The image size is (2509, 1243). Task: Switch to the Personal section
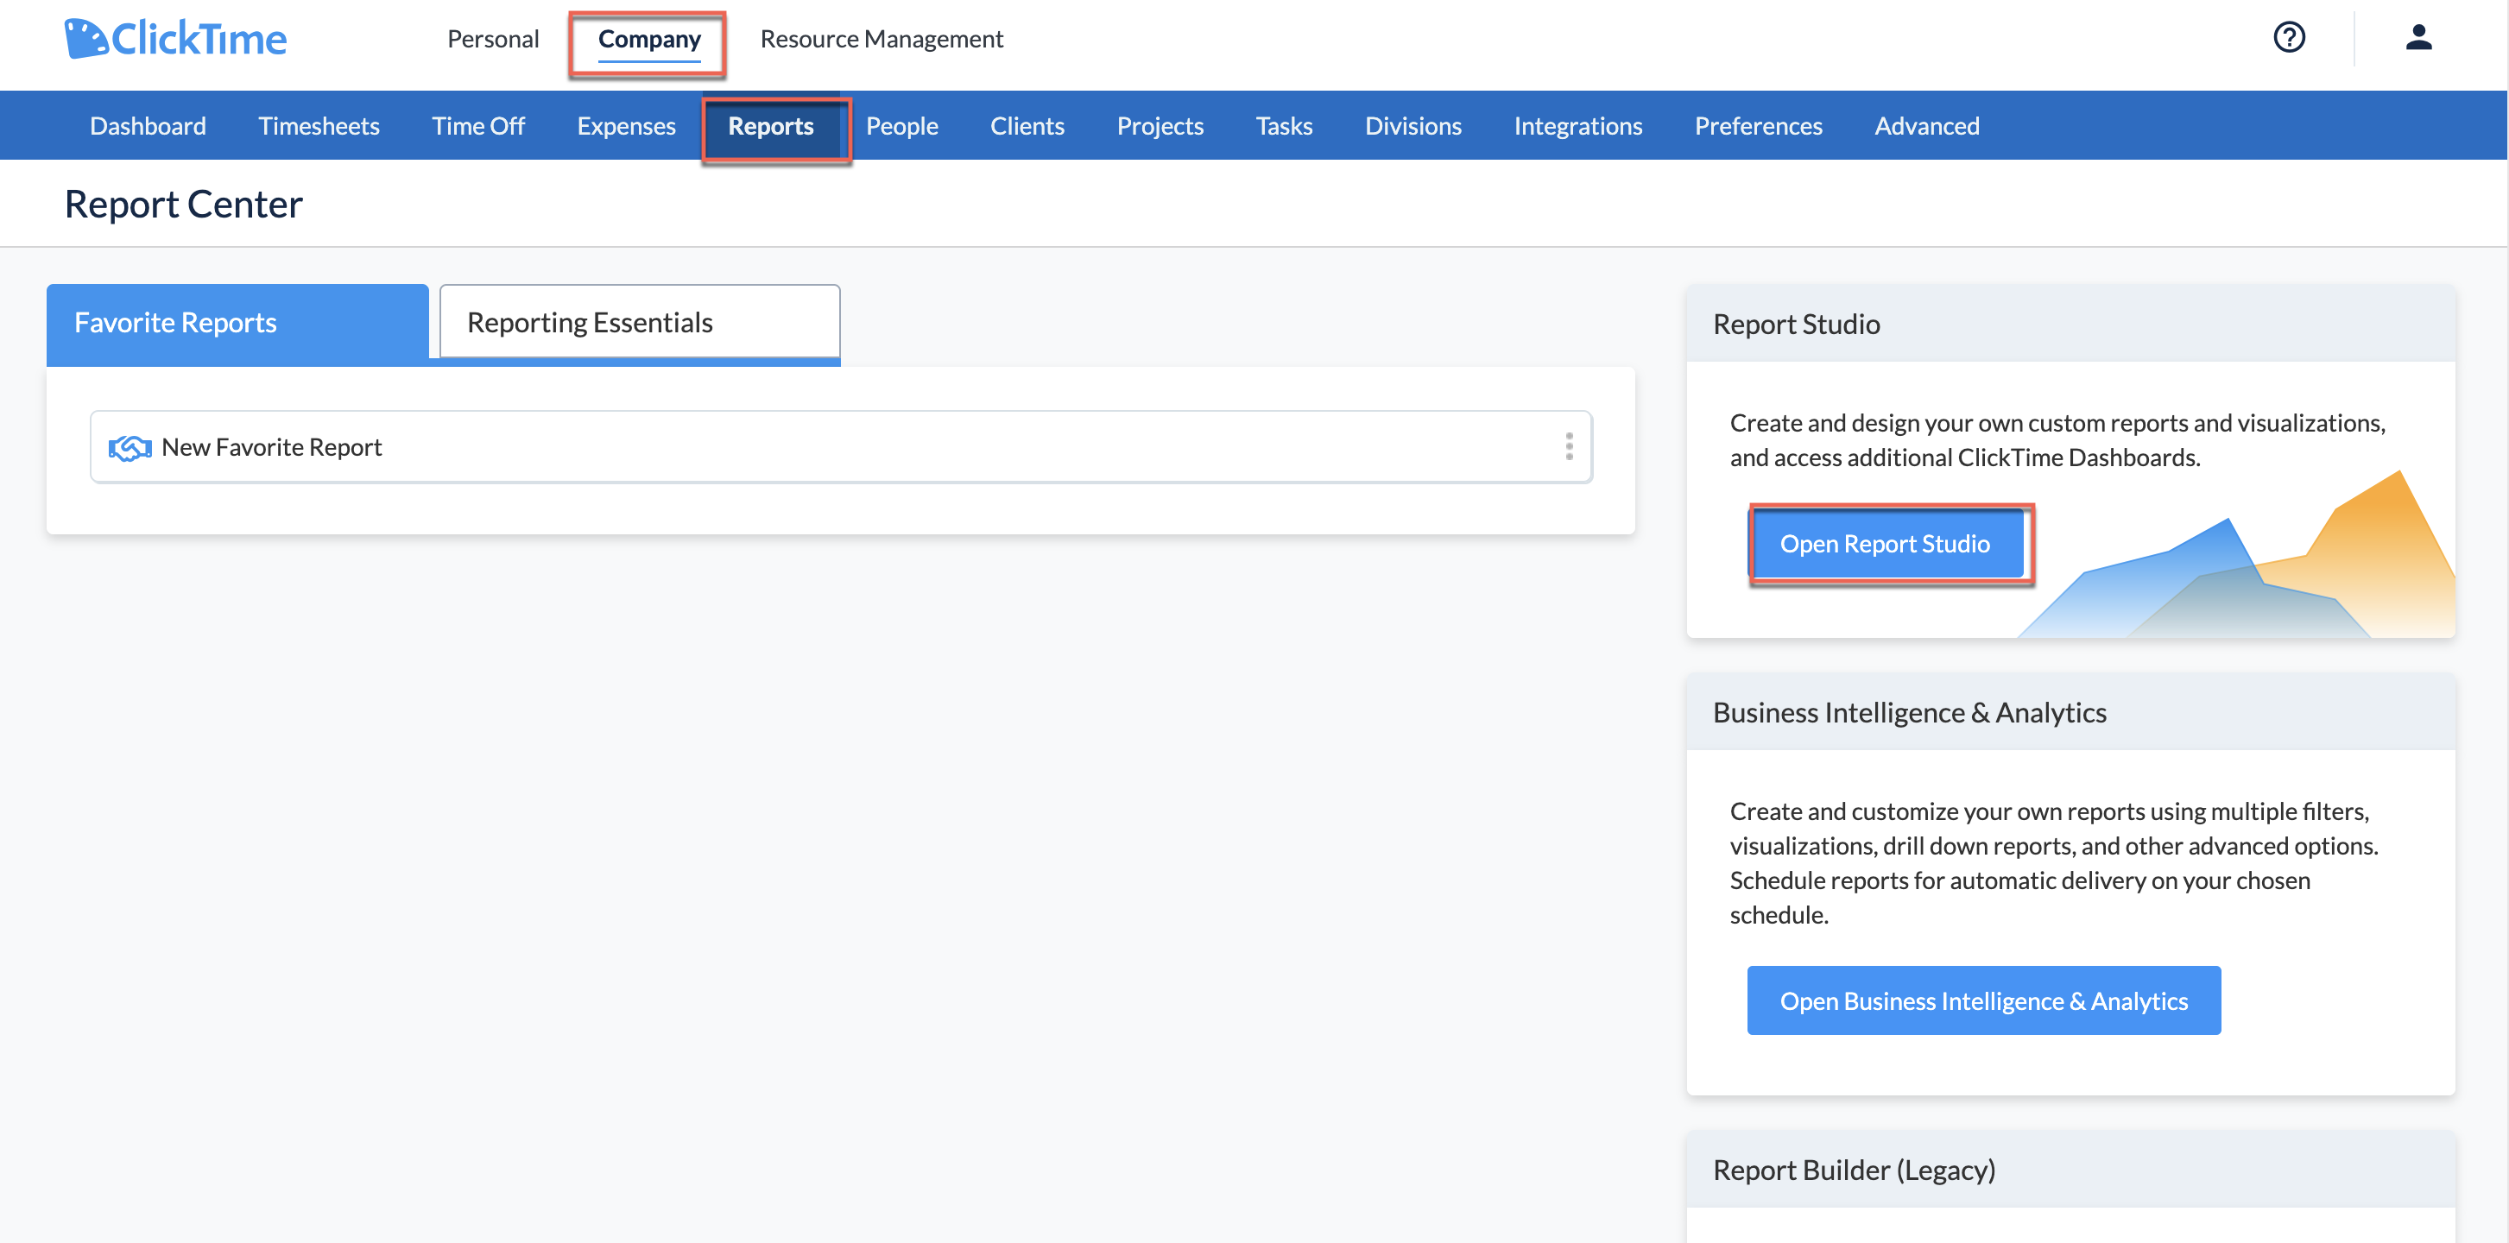click(493, 39)
